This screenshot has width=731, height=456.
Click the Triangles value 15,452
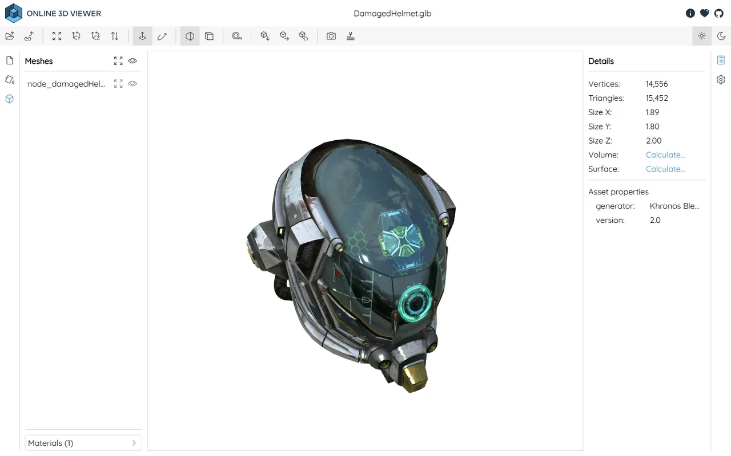pos(657,98)
